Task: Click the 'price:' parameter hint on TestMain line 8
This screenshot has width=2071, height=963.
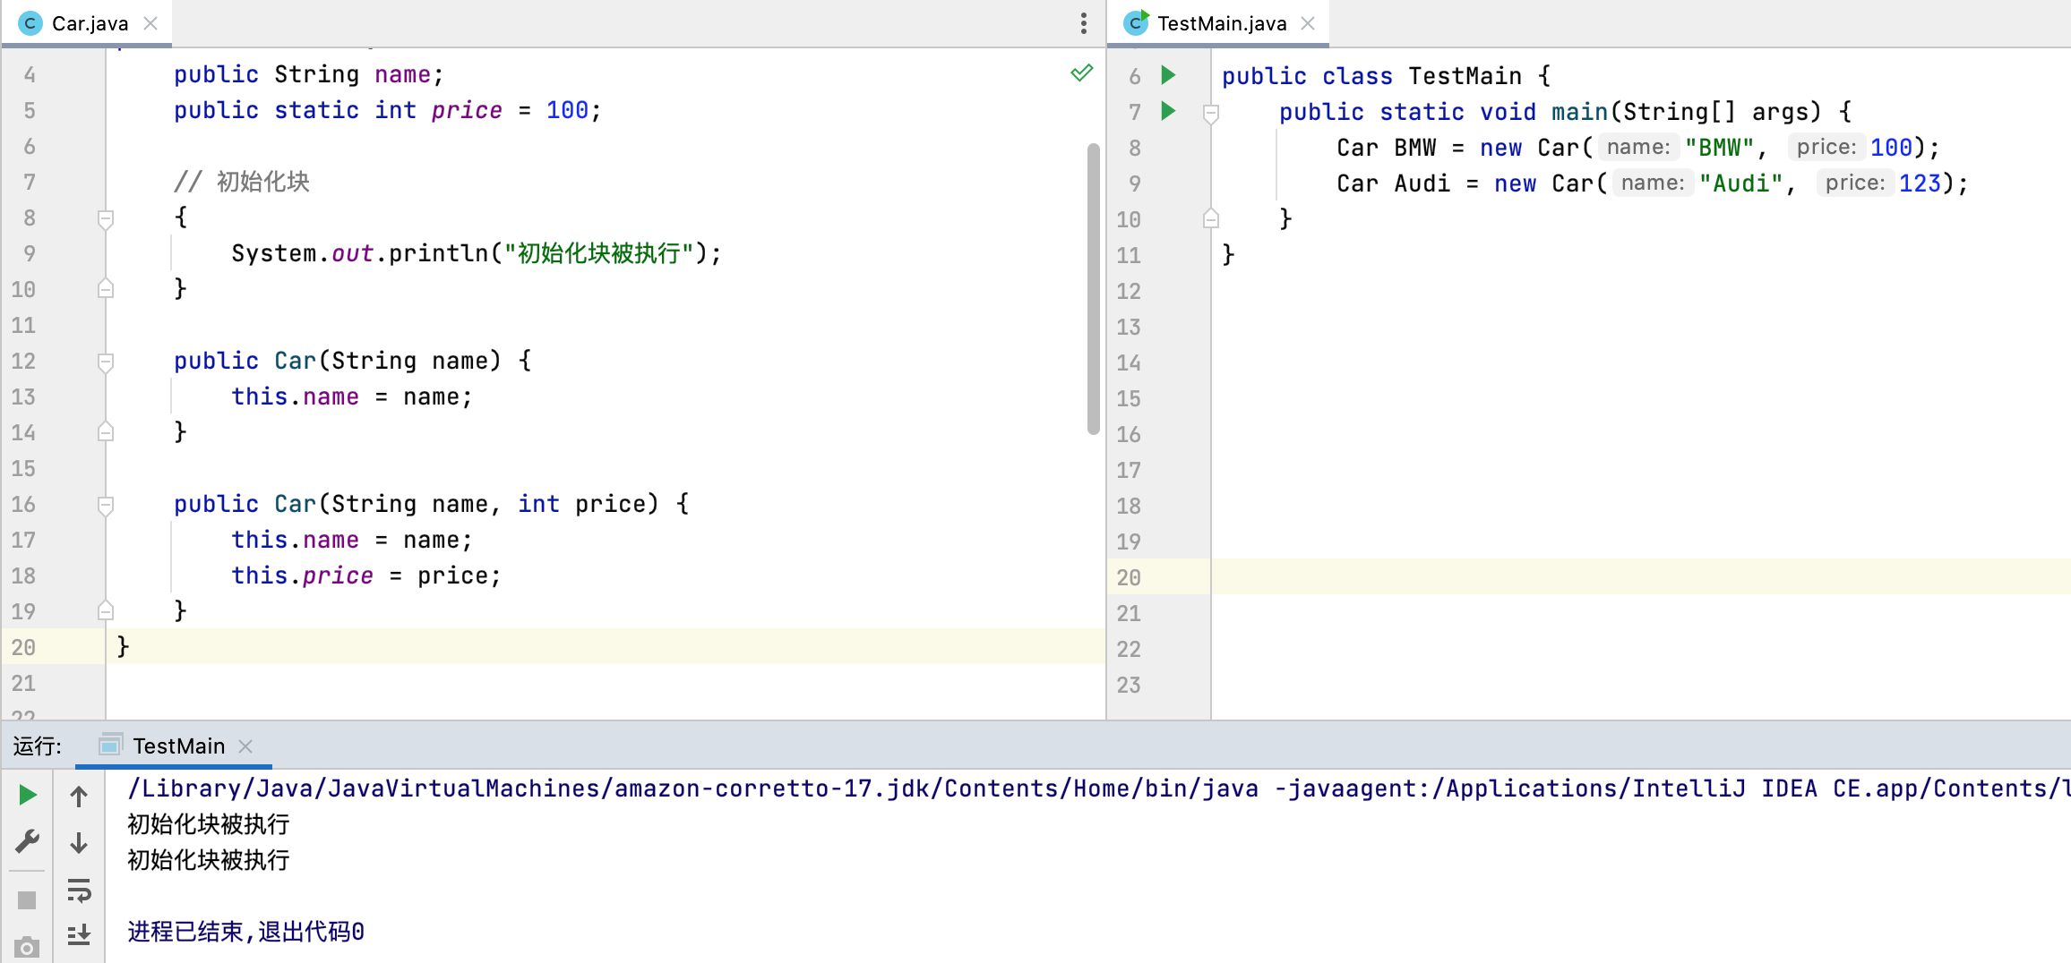Action: [1826, 148]
